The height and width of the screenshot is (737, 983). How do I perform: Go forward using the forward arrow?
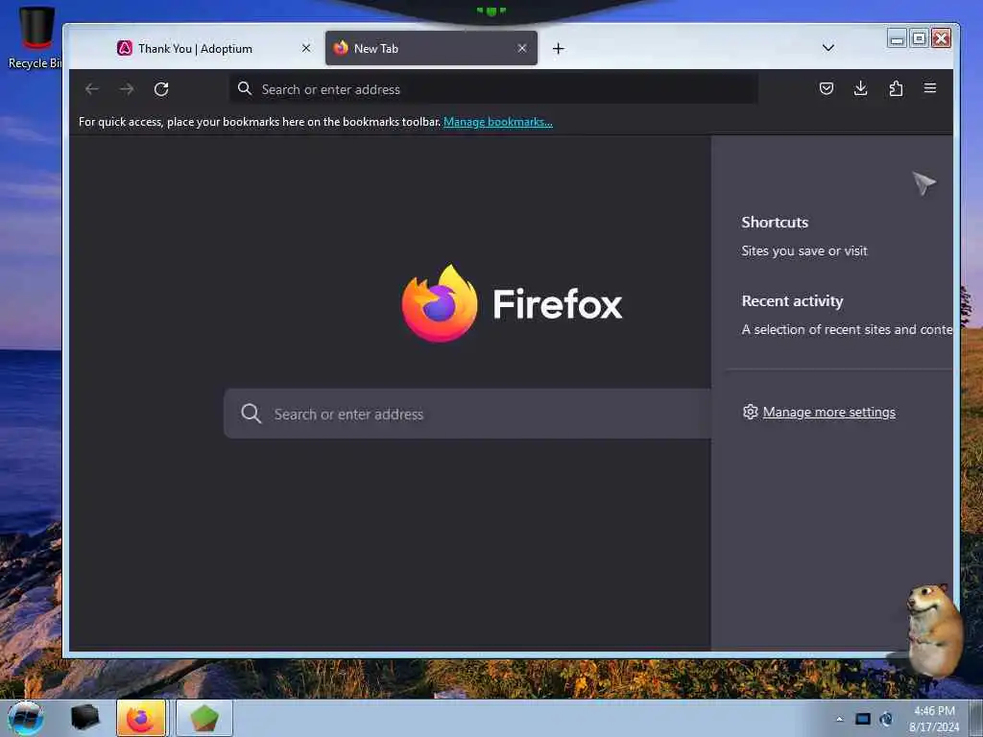(x=127, y=89)
